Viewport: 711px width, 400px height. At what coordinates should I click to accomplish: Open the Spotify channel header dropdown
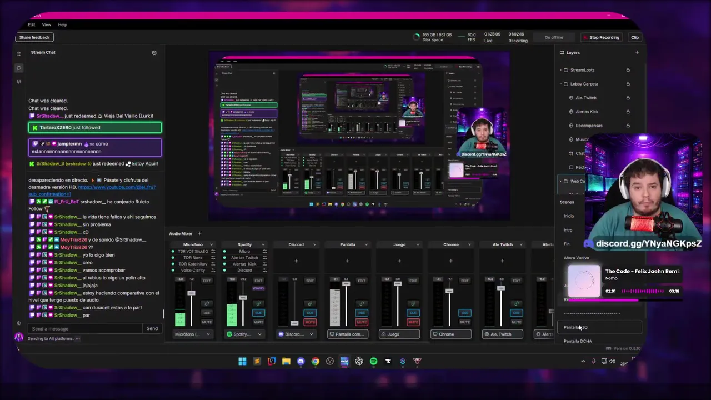tap(263, 244)
